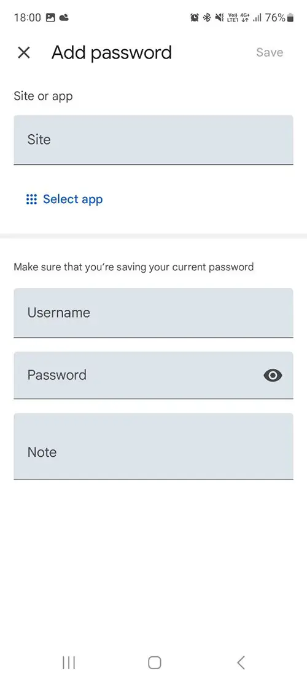This screenshot has width=307, height=684.
Task: Tap the battery indicator icon
Action: click(x=290, y=17)
